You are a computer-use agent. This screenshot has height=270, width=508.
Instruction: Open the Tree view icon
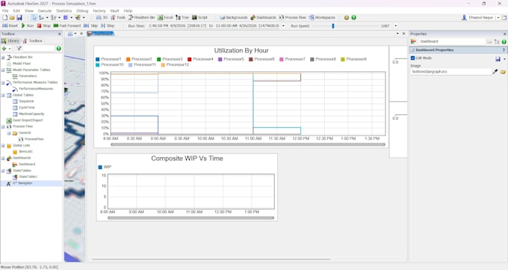182,17
